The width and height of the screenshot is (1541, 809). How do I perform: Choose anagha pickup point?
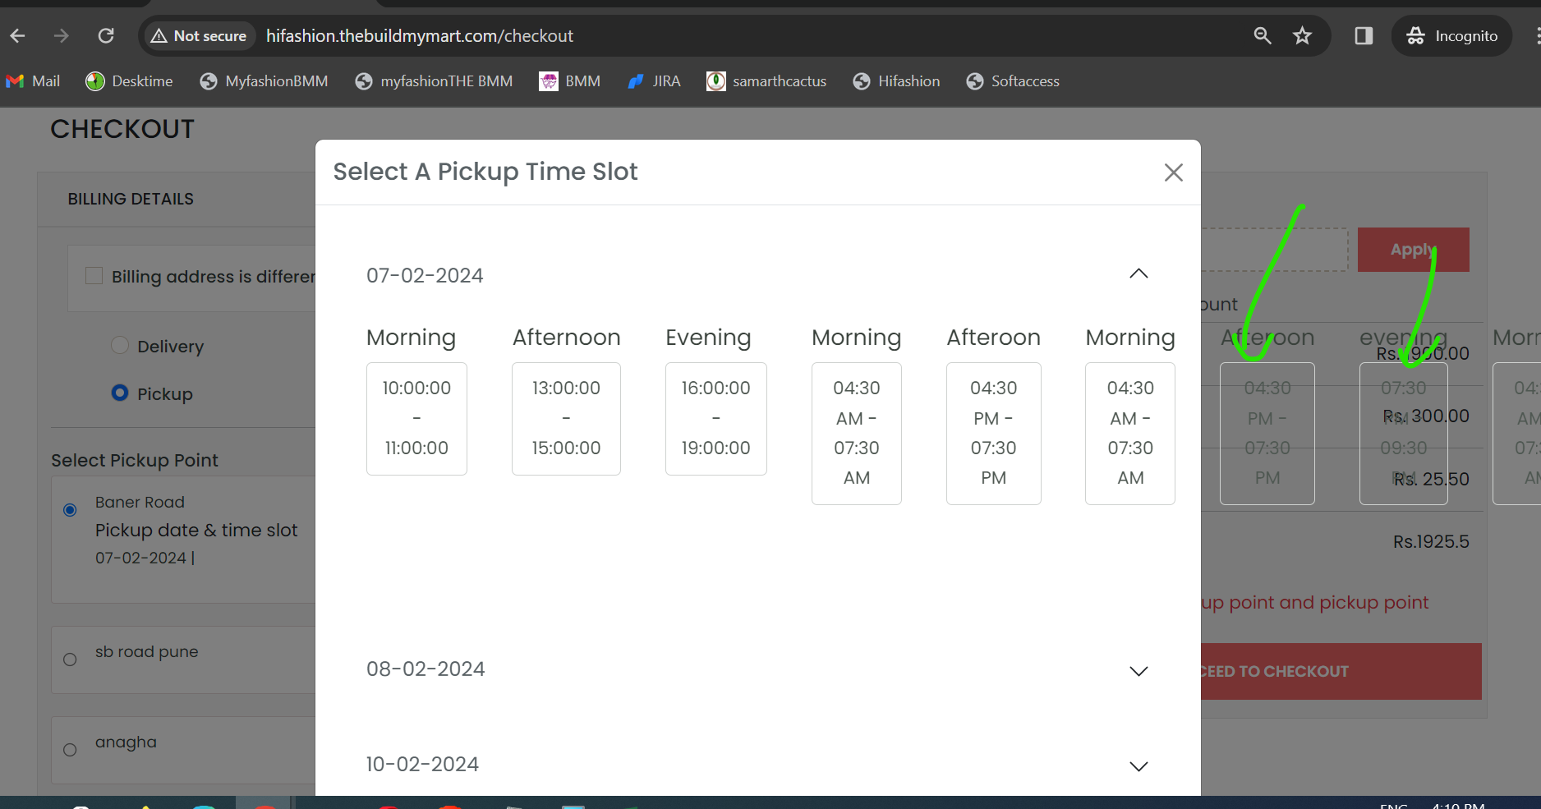tap(70, 750)
